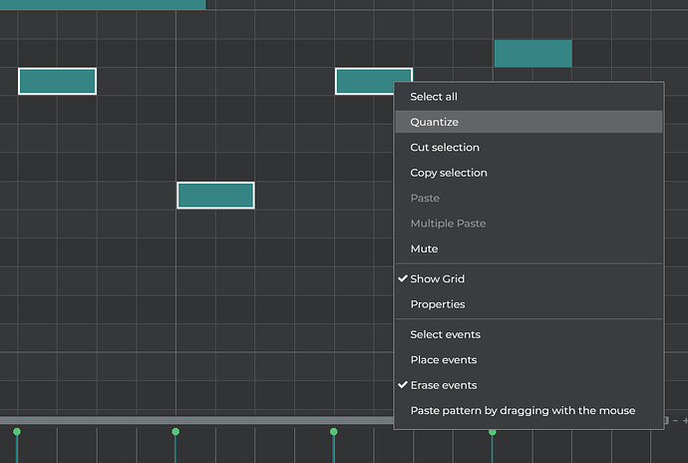Apply Quantize from the context menu
The image size is (688, 463).
pyautogui.click(x=528, y=122)
